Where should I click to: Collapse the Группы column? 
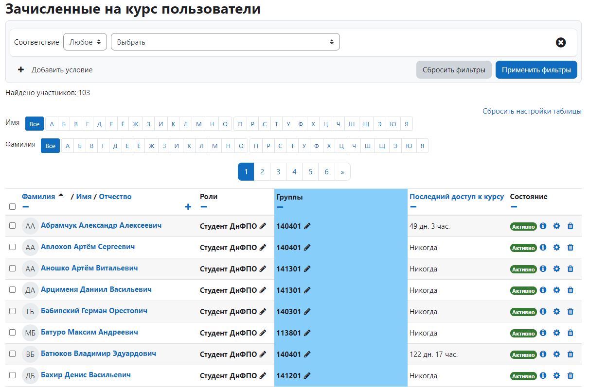click(x=280, y=207)
